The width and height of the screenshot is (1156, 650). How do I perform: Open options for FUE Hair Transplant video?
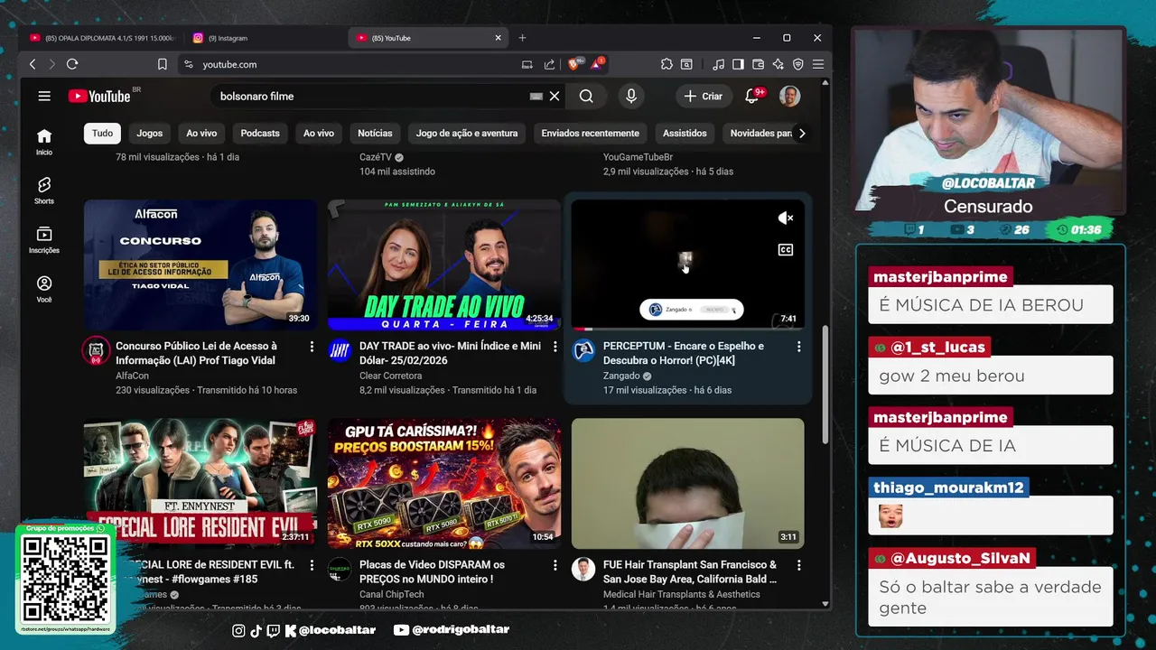coord(798,565)
